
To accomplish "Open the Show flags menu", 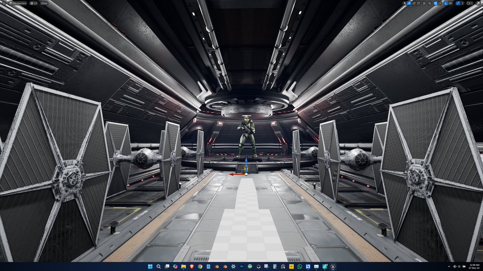I will tap(43, 3).
